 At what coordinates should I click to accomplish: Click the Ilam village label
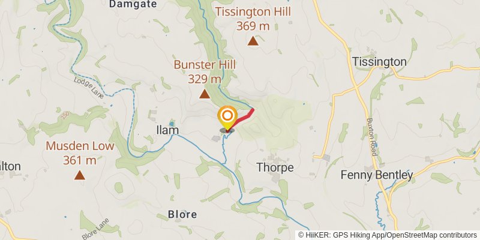click(167, 130)
